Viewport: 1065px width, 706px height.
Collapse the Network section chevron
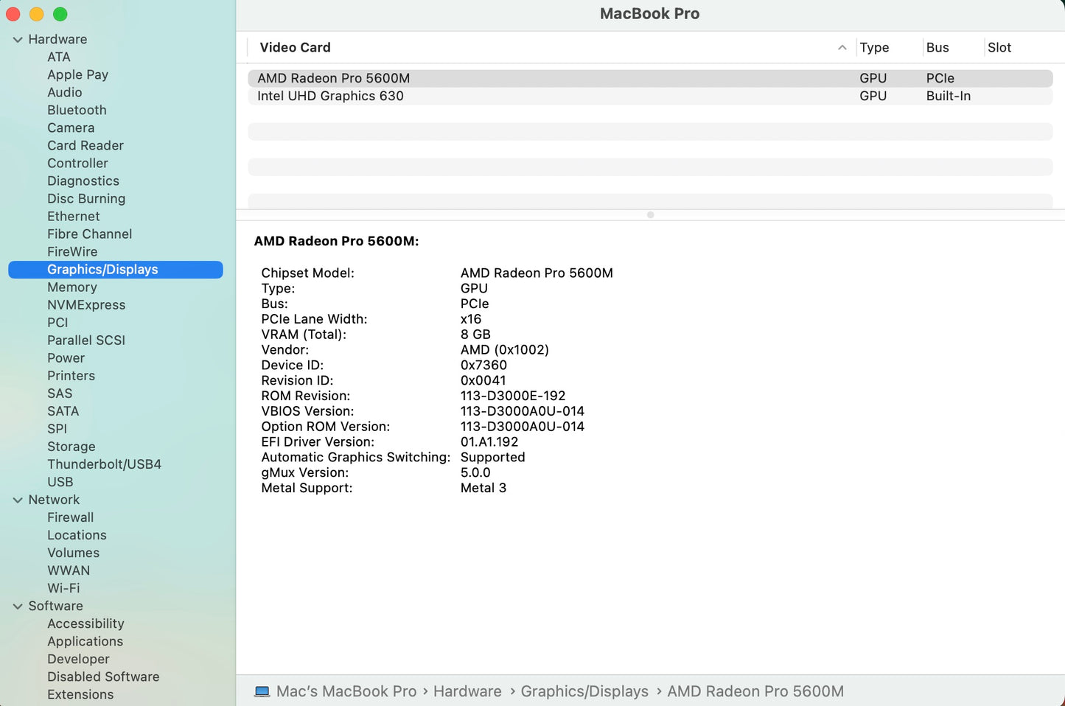18,500
